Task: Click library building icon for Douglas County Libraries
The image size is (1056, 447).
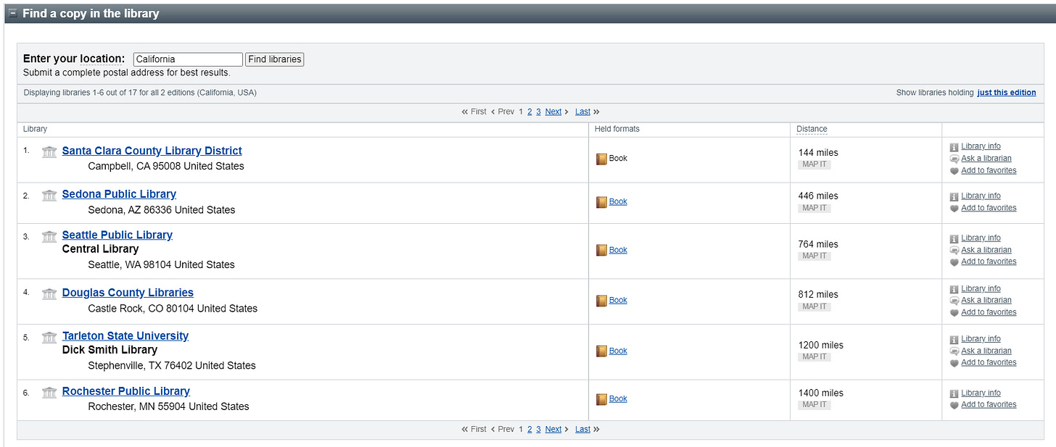Action: tap(49, 293)
